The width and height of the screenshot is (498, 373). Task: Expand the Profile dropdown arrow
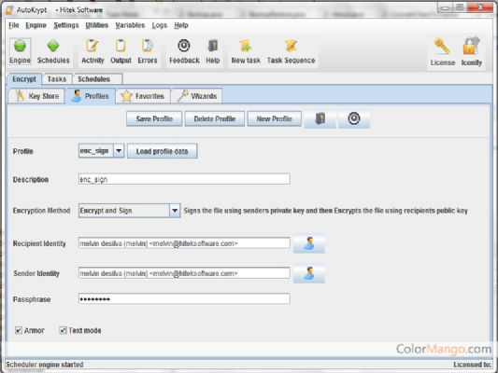[119, 151]
